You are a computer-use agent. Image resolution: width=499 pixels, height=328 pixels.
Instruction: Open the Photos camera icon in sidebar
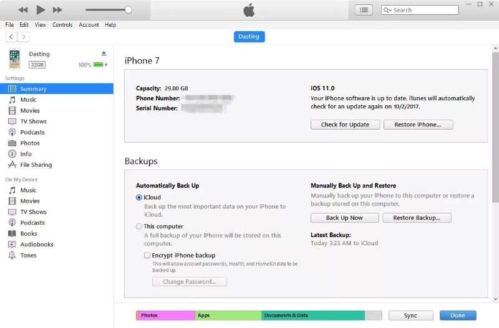(x=12, y=143)
